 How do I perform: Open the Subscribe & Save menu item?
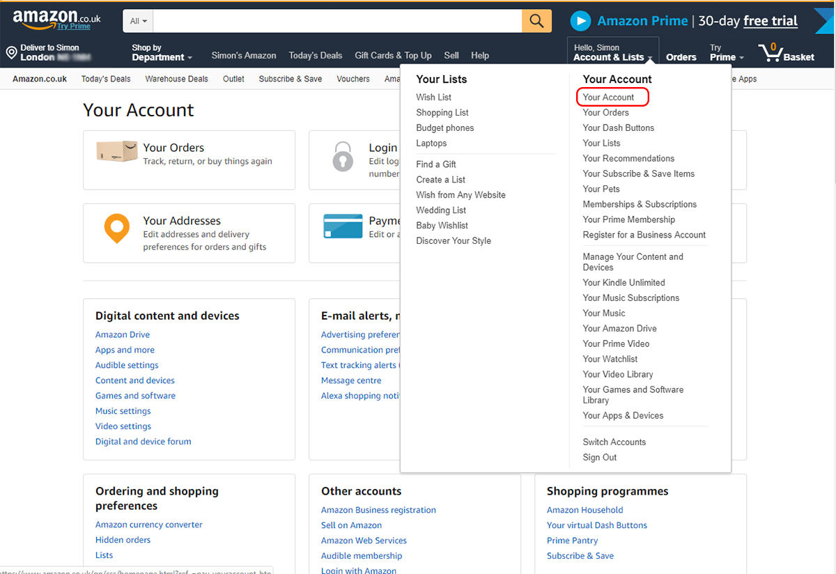pos(291,79)
